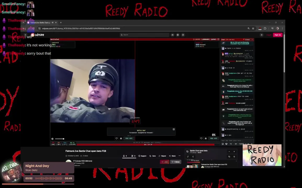
Task: Click the 'Your hot take goes here' chat input
Action: point(237,140)
